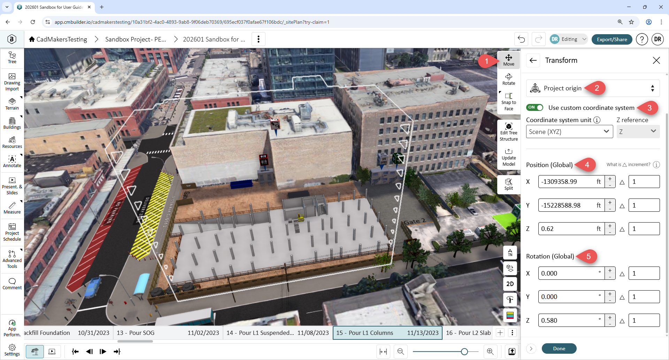Screen dimensions: 669x360
Task: Open the project kebab menu in header
Action: pos(259,39)
